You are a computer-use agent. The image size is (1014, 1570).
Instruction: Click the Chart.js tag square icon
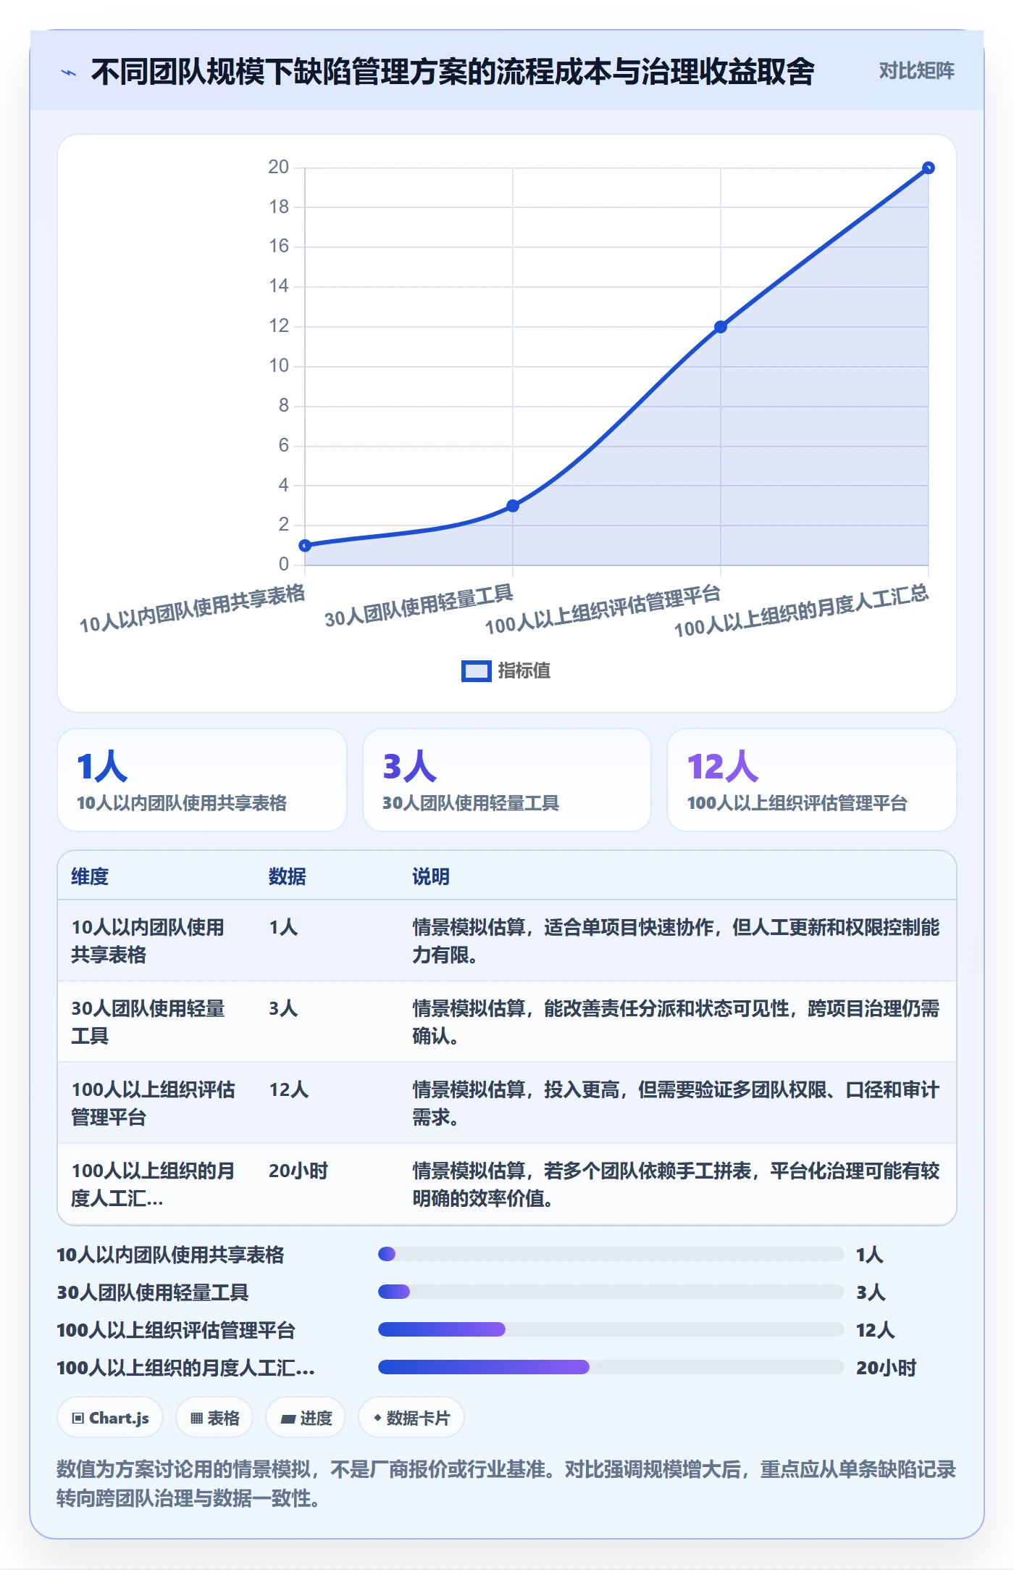coord(78,1419)
